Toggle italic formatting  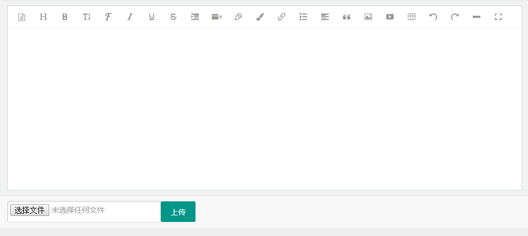coord(130,17)
